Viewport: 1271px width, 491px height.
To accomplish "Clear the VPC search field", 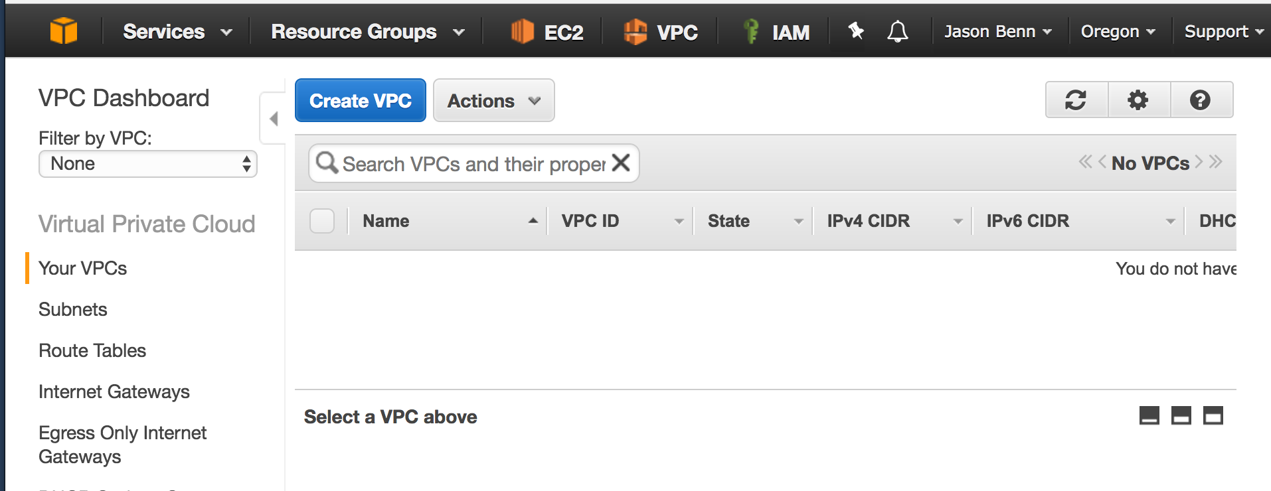I will click(621, 163).
